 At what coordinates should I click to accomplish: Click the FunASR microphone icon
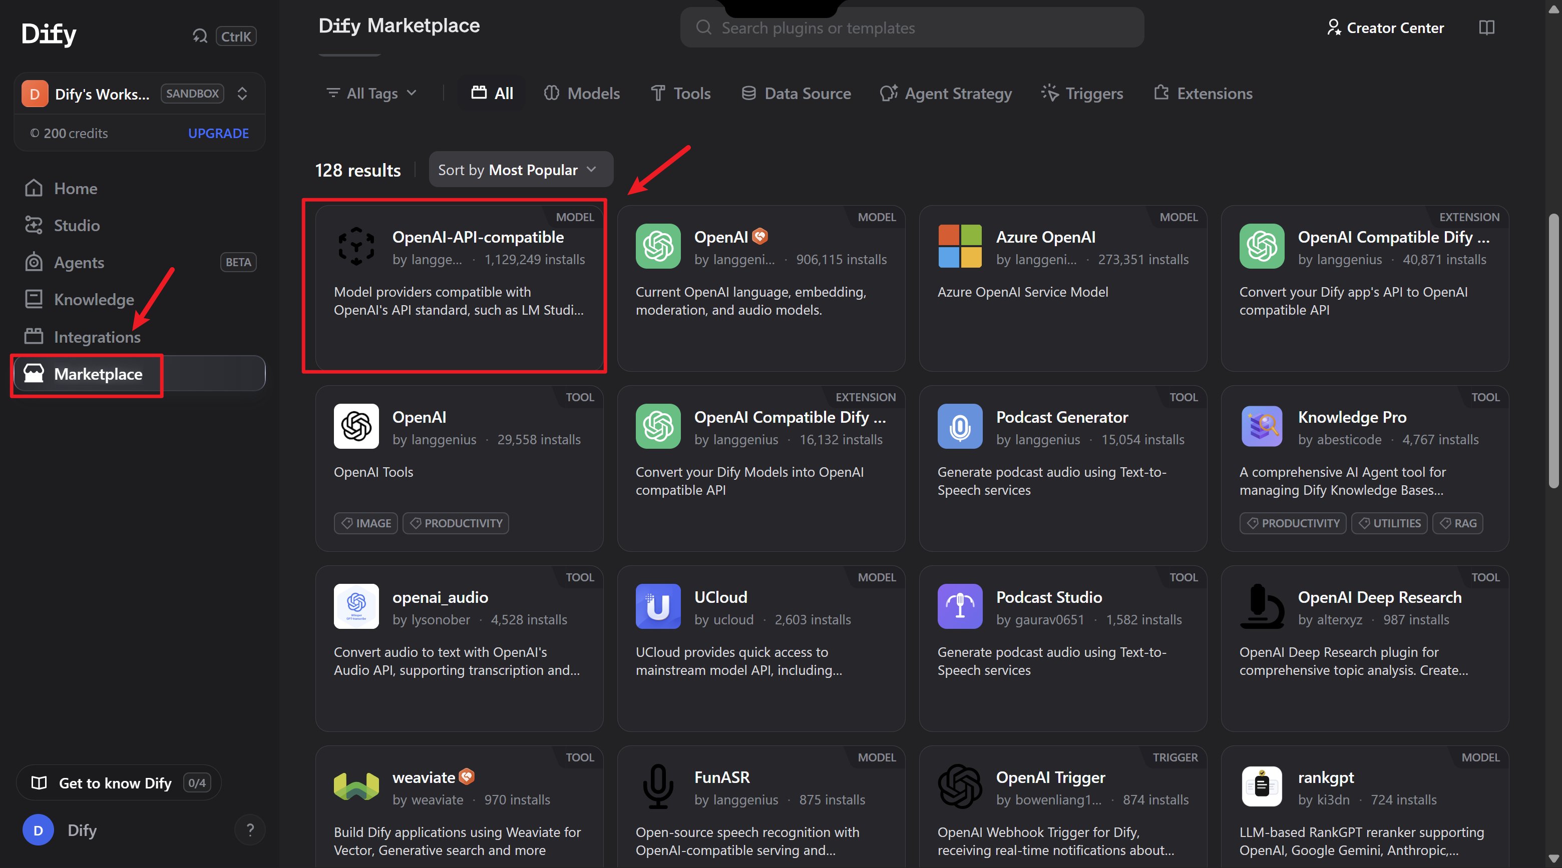[658, 786]
